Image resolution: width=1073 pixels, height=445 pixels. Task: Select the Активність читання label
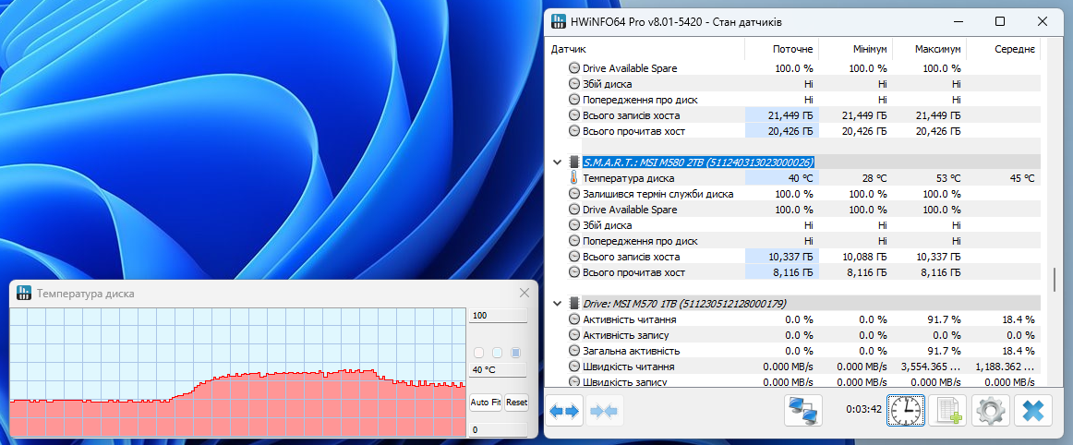(x=630, y=319)
